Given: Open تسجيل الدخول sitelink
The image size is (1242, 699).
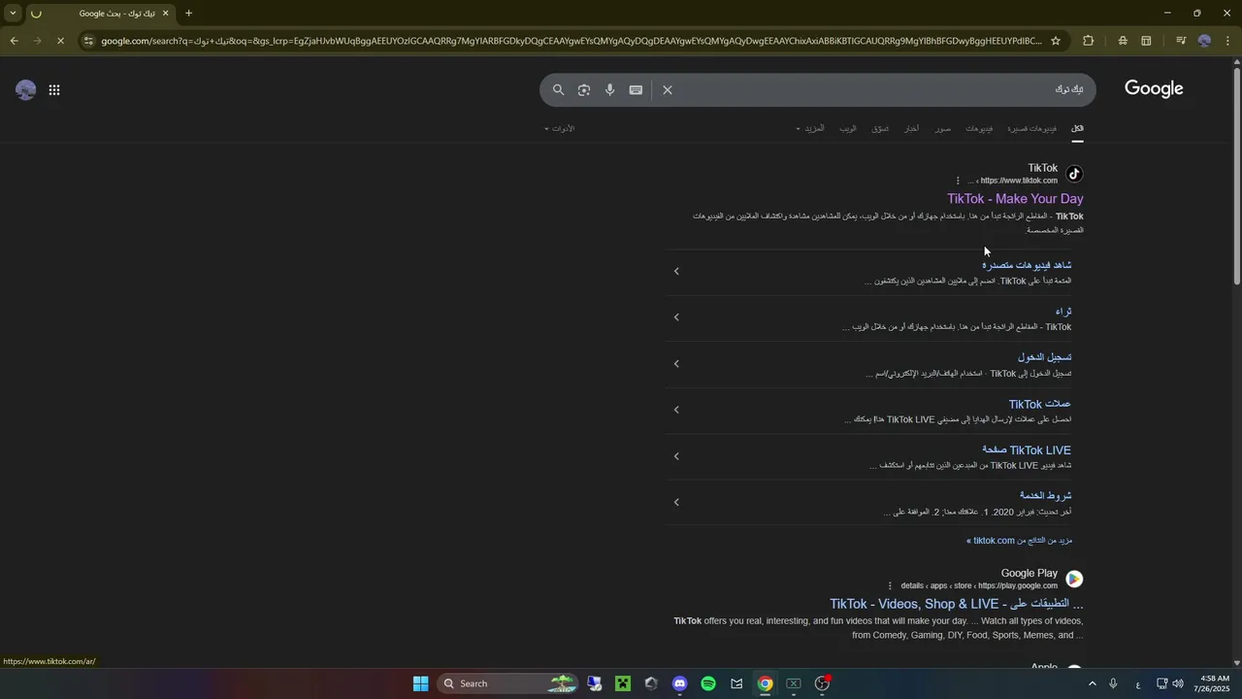Looking at the screenshot, I should [1045, 357].
